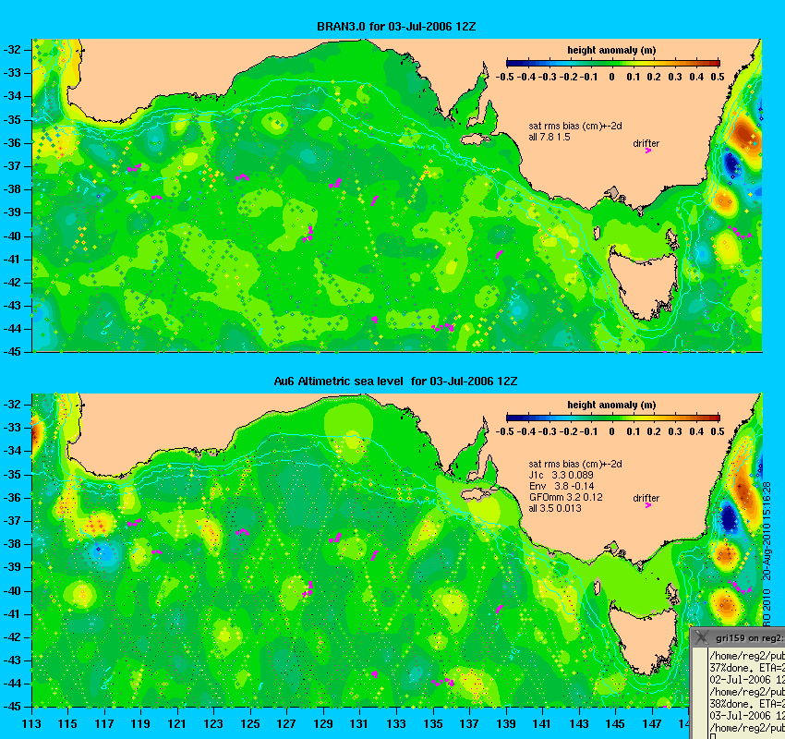This screenshot has width=785, height=739.
Task: Click the '03-Jul-2006' terminal line
Action: tap(747, 716)
